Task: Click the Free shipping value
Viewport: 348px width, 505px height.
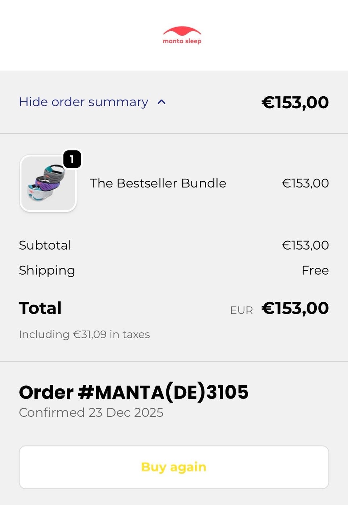Action: tap(315, 270)
